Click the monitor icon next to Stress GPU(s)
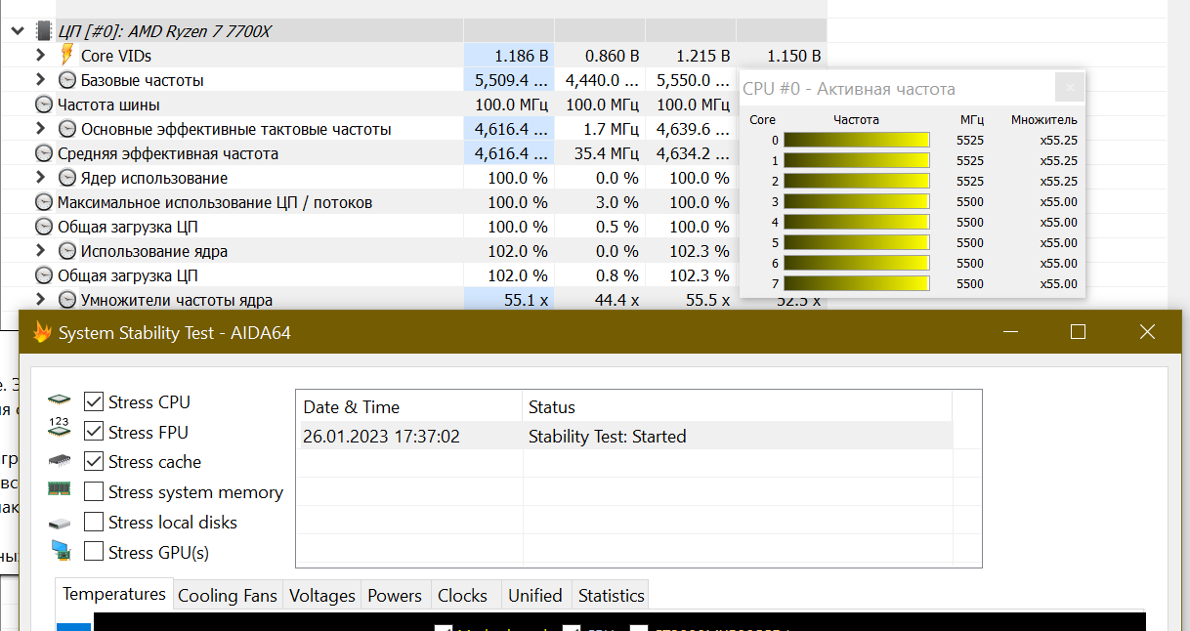 tap(60, 551)
